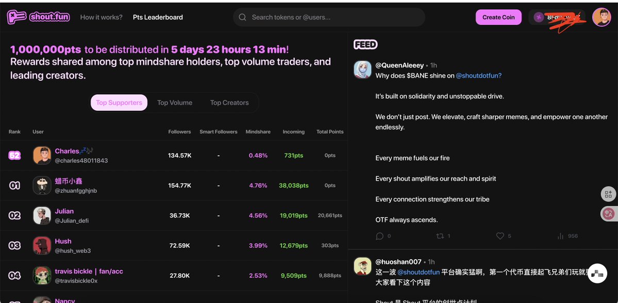The height and width of the screenshot is (303, 618).
Task: Click the 1,000,000pts reward amount
Action: (x=46, y=49)
